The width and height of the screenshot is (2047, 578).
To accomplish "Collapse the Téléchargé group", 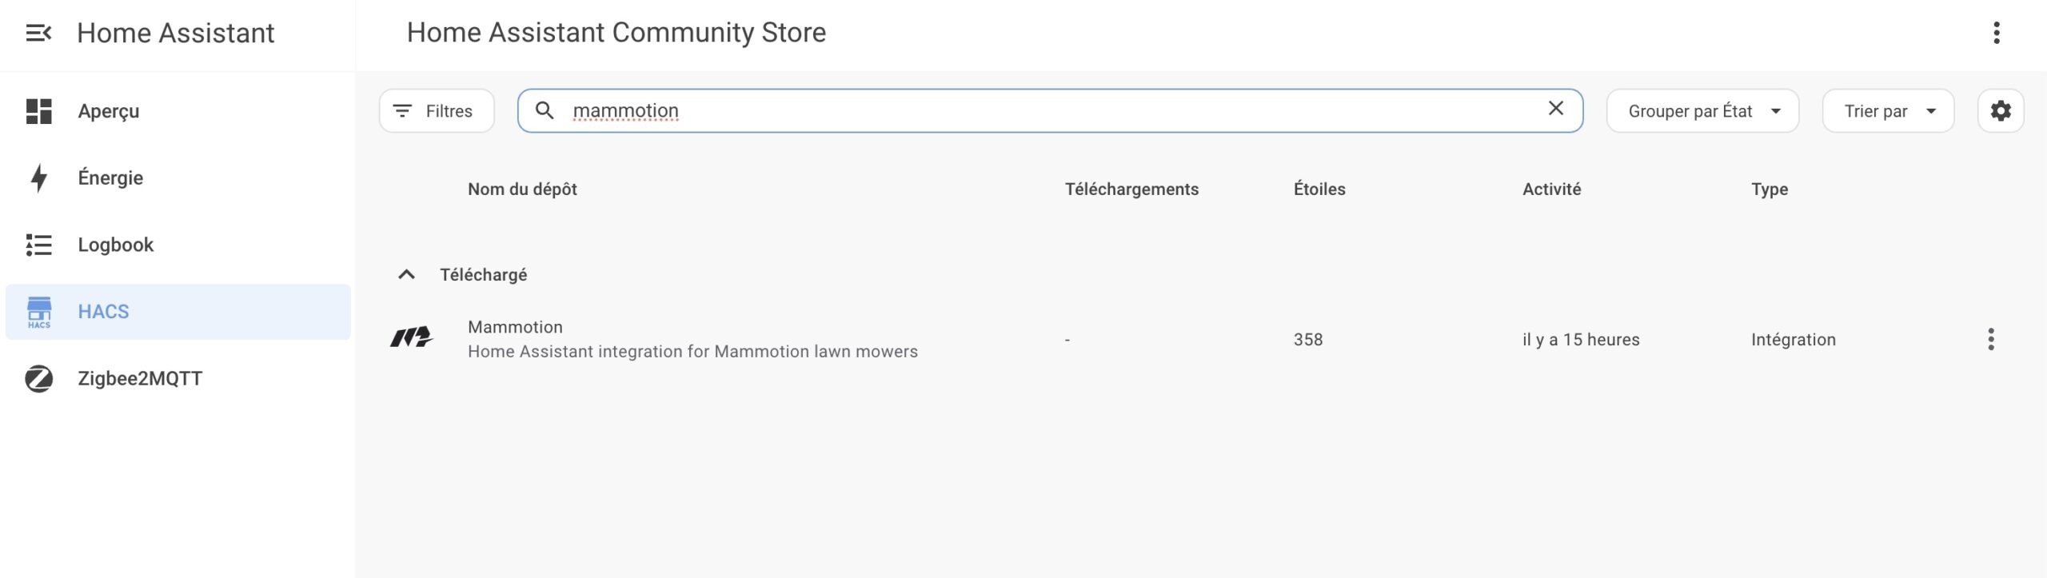I will (x=406, y=274).
